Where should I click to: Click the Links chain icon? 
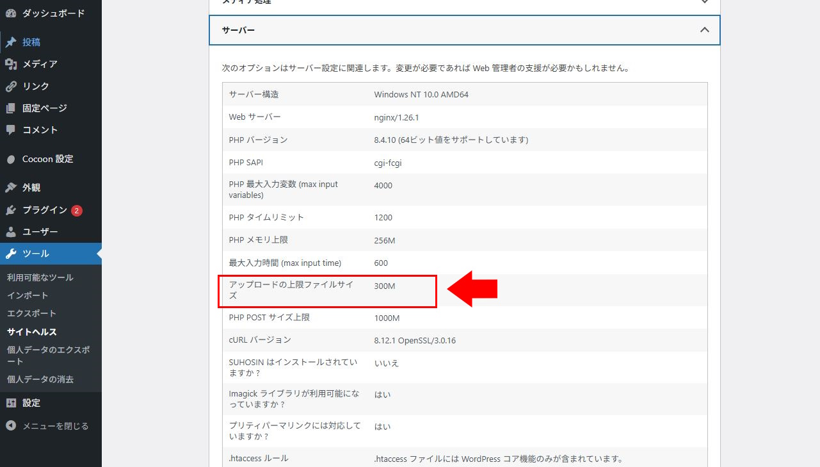(x=11, y=86)
